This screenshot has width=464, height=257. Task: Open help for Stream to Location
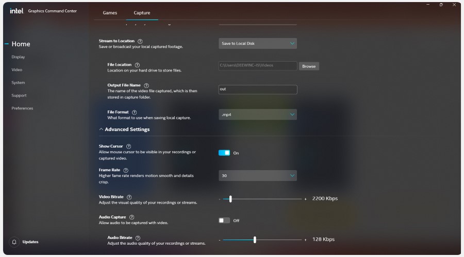140,41
